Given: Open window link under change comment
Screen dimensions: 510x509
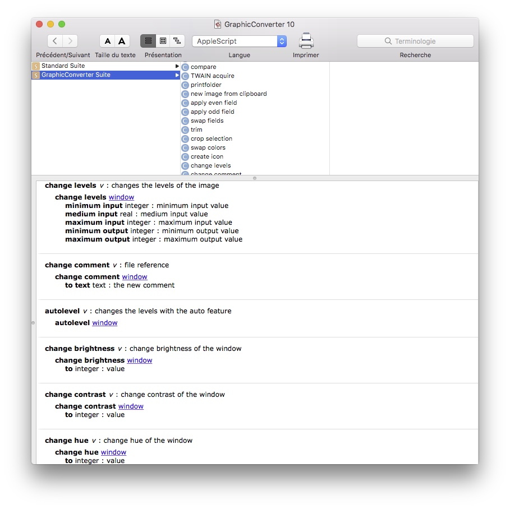Looking at the screenshot, I should click(135, 277).
